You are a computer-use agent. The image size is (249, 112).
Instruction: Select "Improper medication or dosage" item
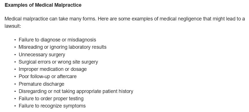click(x=53, y=69)
